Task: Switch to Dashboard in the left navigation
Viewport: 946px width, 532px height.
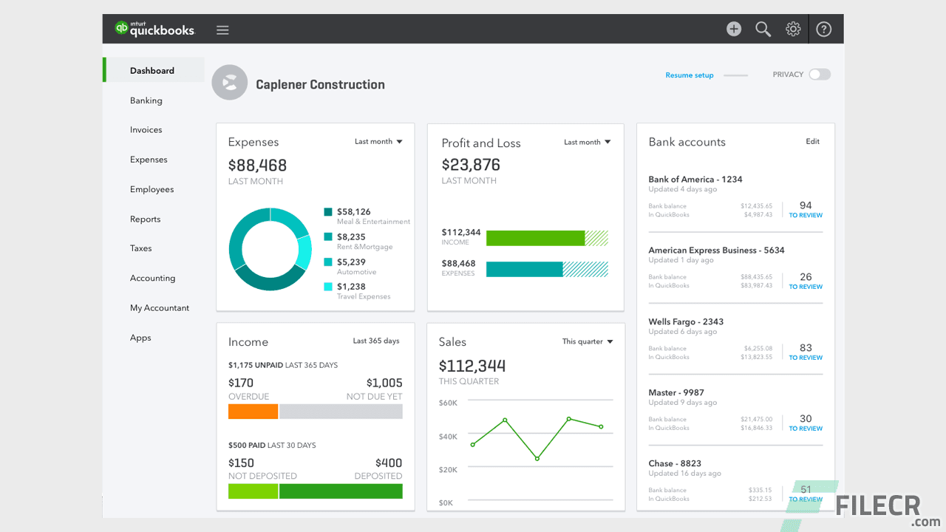Action: coord(153,69)
